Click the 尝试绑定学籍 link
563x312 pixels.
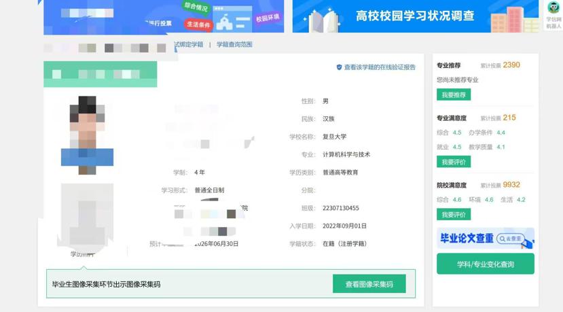(x=188, y=45)
